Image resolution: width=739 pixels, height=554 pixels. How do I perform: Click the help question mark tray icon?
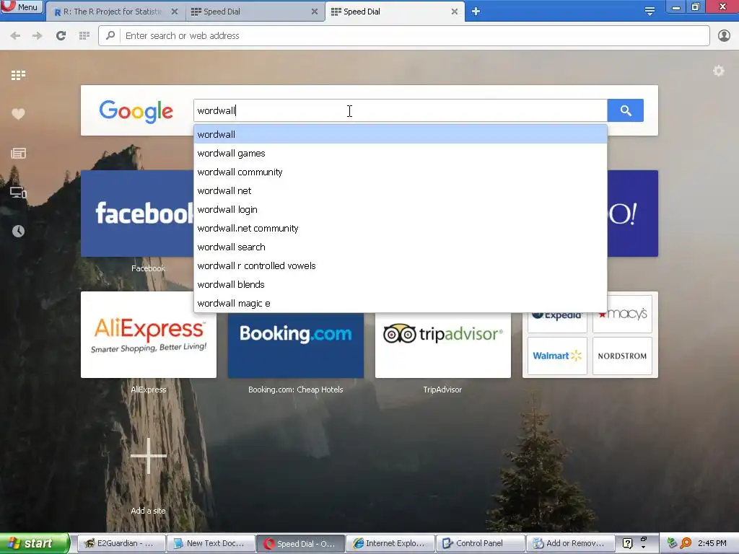[x=627, y=543]
